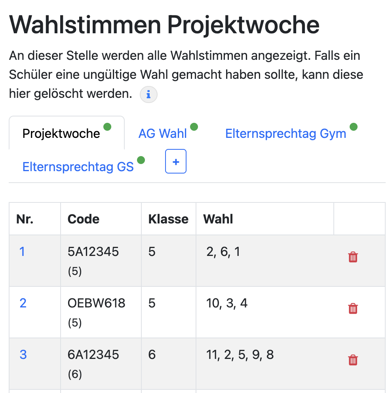Click green status dot on AG Wahl tab
The width and height of the screenshot is (392, 393).
[x=194, y=127]
